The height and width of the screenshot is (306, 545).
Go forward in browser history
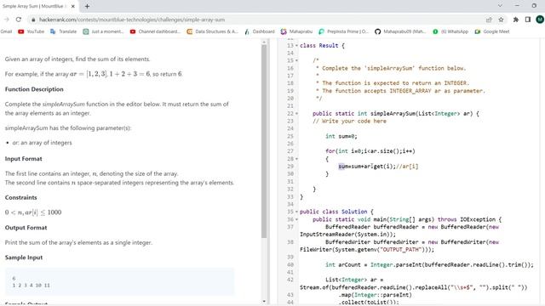[6, 20]
